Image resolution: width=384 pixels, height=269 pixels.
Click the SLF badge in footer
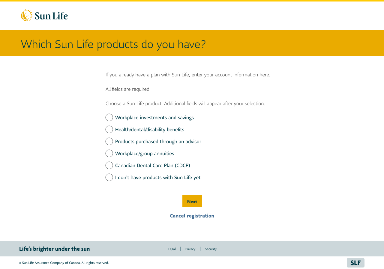point(355,263)
